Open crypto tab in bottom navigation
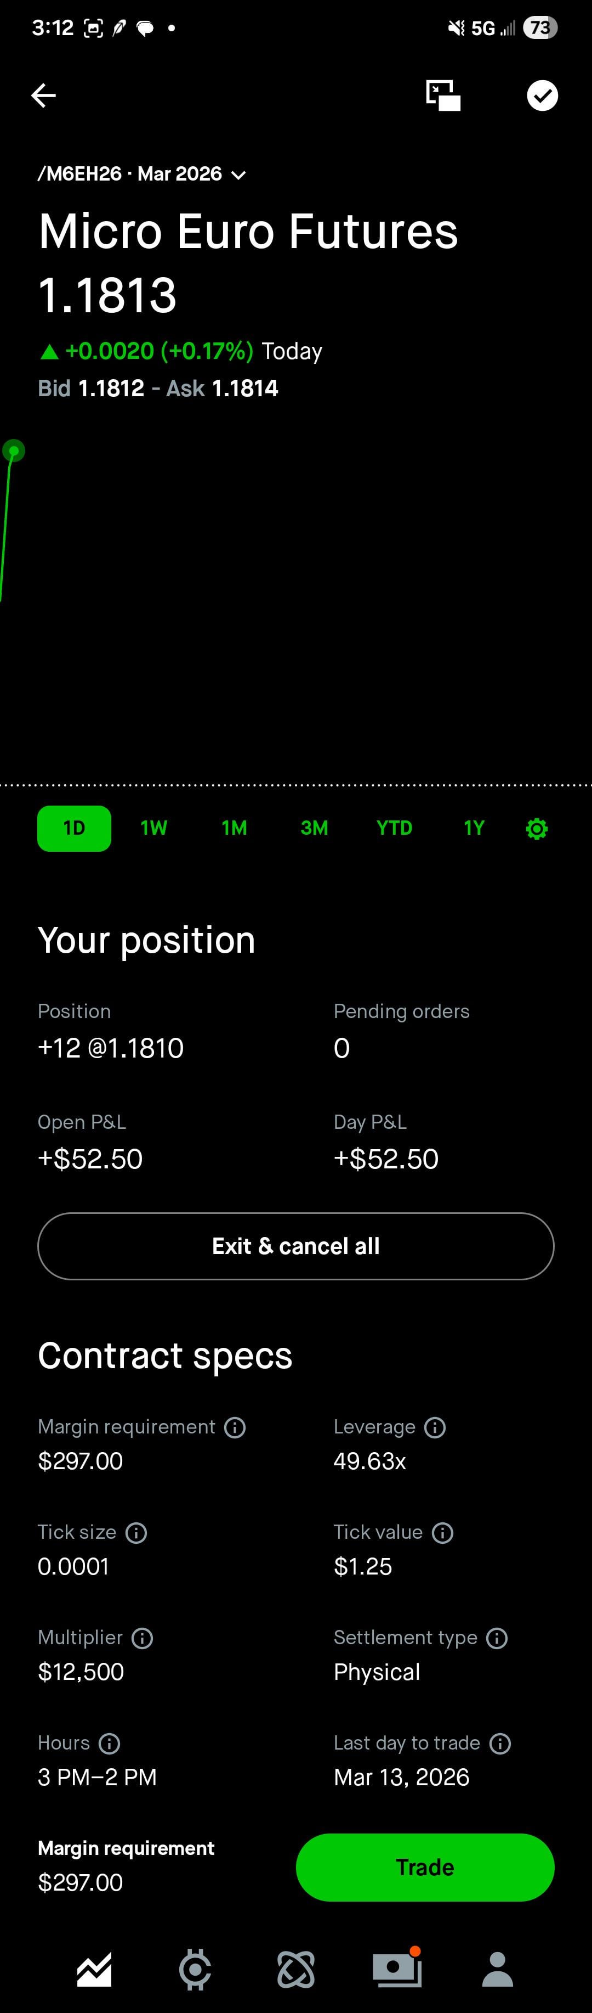This screenshot has height=2013, width=592. coord(195,1969)
